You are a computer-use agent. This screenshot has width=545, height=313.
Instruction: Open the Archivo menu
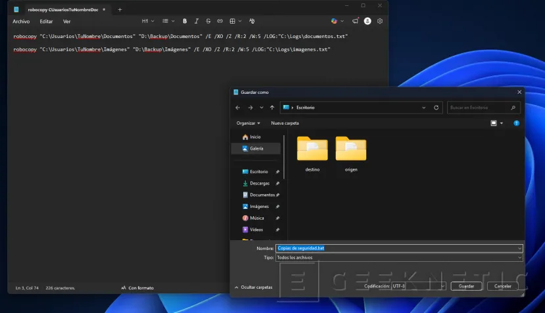(x=21, y=22)
